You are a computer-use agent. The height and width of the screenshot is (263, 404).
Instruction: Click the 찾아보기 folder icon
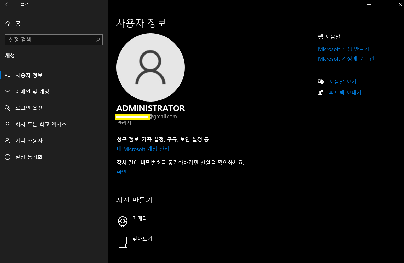click(123, 242)
